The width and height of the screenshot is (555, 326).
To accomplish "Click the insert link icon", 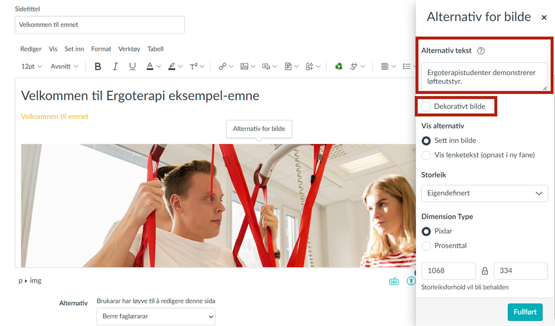I will coord(223,66).
